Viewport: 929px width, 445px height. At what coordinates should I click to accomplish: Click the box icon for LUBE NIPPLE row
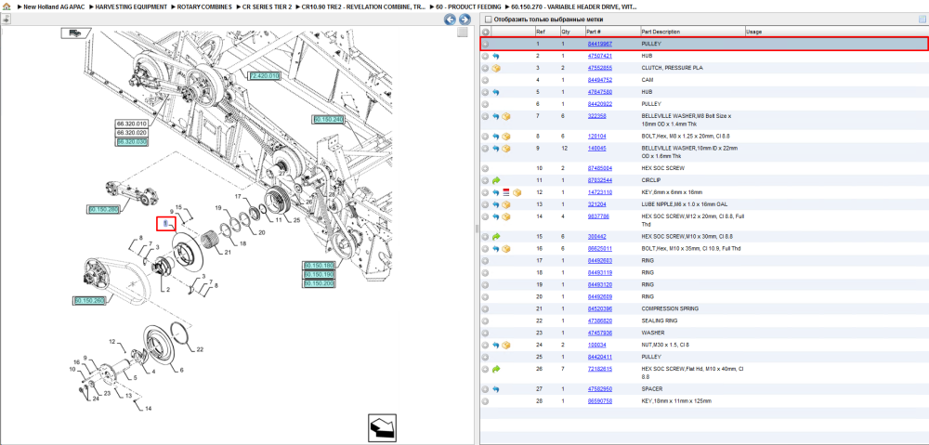click(506, 204)
